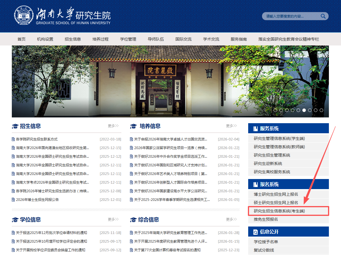Screen dimensions: 341x255
Task: Open 博士研究生招生网上报名 link
Action: coord(276,194)
